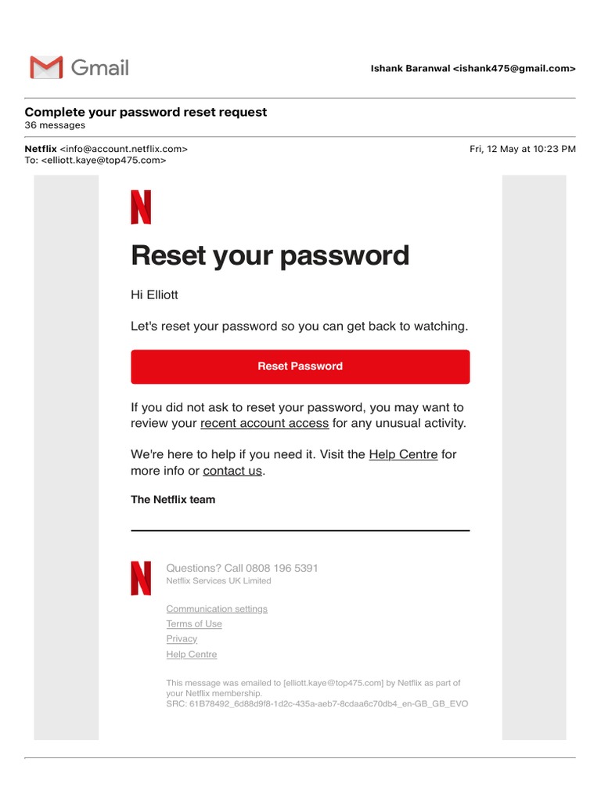Image resolution: width=601 pixels, height=802 pixels.
Task: Click recipient address elliott.kaye@top475.com in header
Action: point(103,161)
